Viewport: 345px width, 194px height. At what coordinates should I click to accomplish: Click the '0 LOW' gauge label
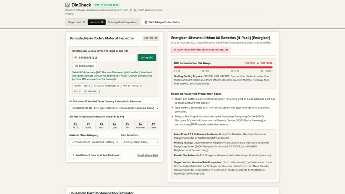177,71
